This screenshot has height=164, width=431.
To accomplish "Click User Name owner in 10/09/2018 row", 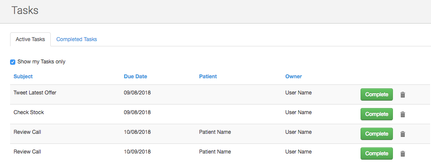I will coord(298,152).
